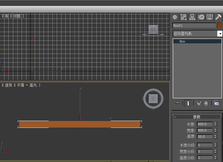Open the object color swatch
Viewport: 223px width, 162px height.
(220, 25)
